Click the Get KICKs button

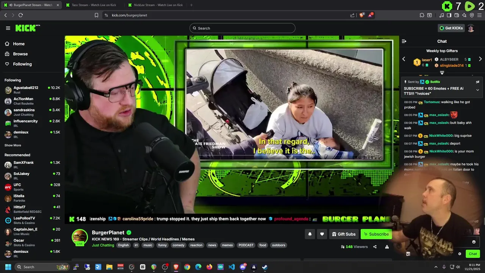[x=451, y=28]
